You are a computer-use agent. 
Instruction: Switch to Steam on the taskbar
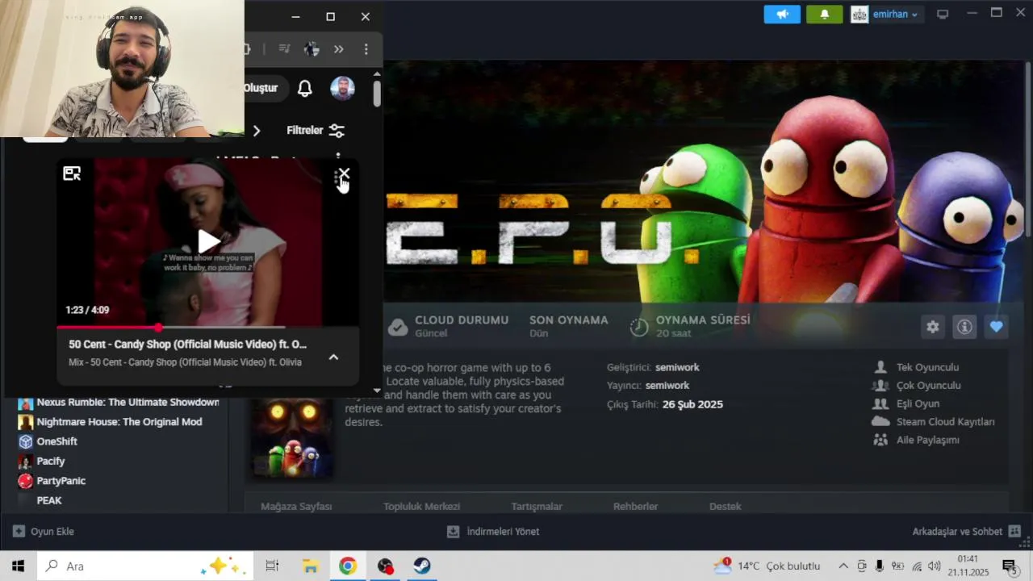pos(422,566)
